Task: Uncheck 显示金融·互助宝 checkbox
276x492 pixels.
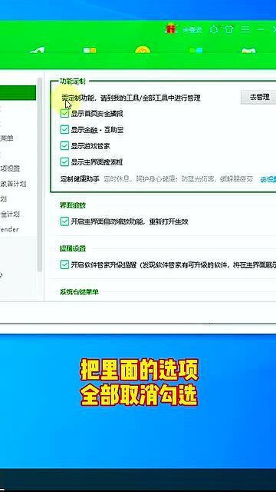Action: [x=64, y=130]
